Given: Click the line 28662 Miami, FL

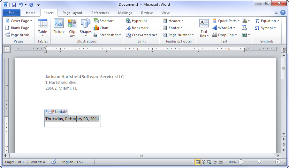Looking at the screenshot, I should click(61, 88).
